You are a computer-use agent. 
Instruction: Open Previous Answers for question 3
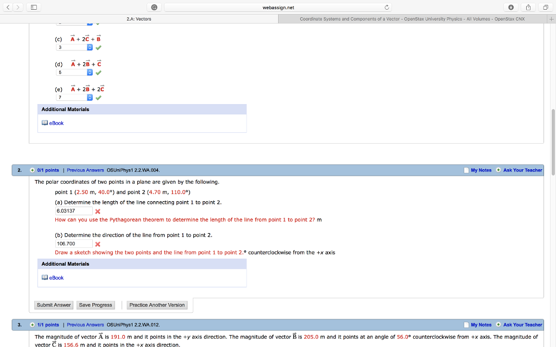(x=85, y=325)
